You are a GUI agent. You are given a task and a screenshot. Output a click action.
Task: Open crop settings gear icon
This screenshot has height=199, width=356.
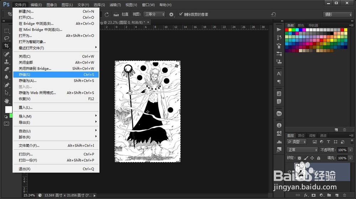171,15
